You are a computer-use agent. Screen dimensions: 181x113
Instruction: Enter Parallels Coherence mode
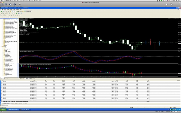[x=171, y=5]
